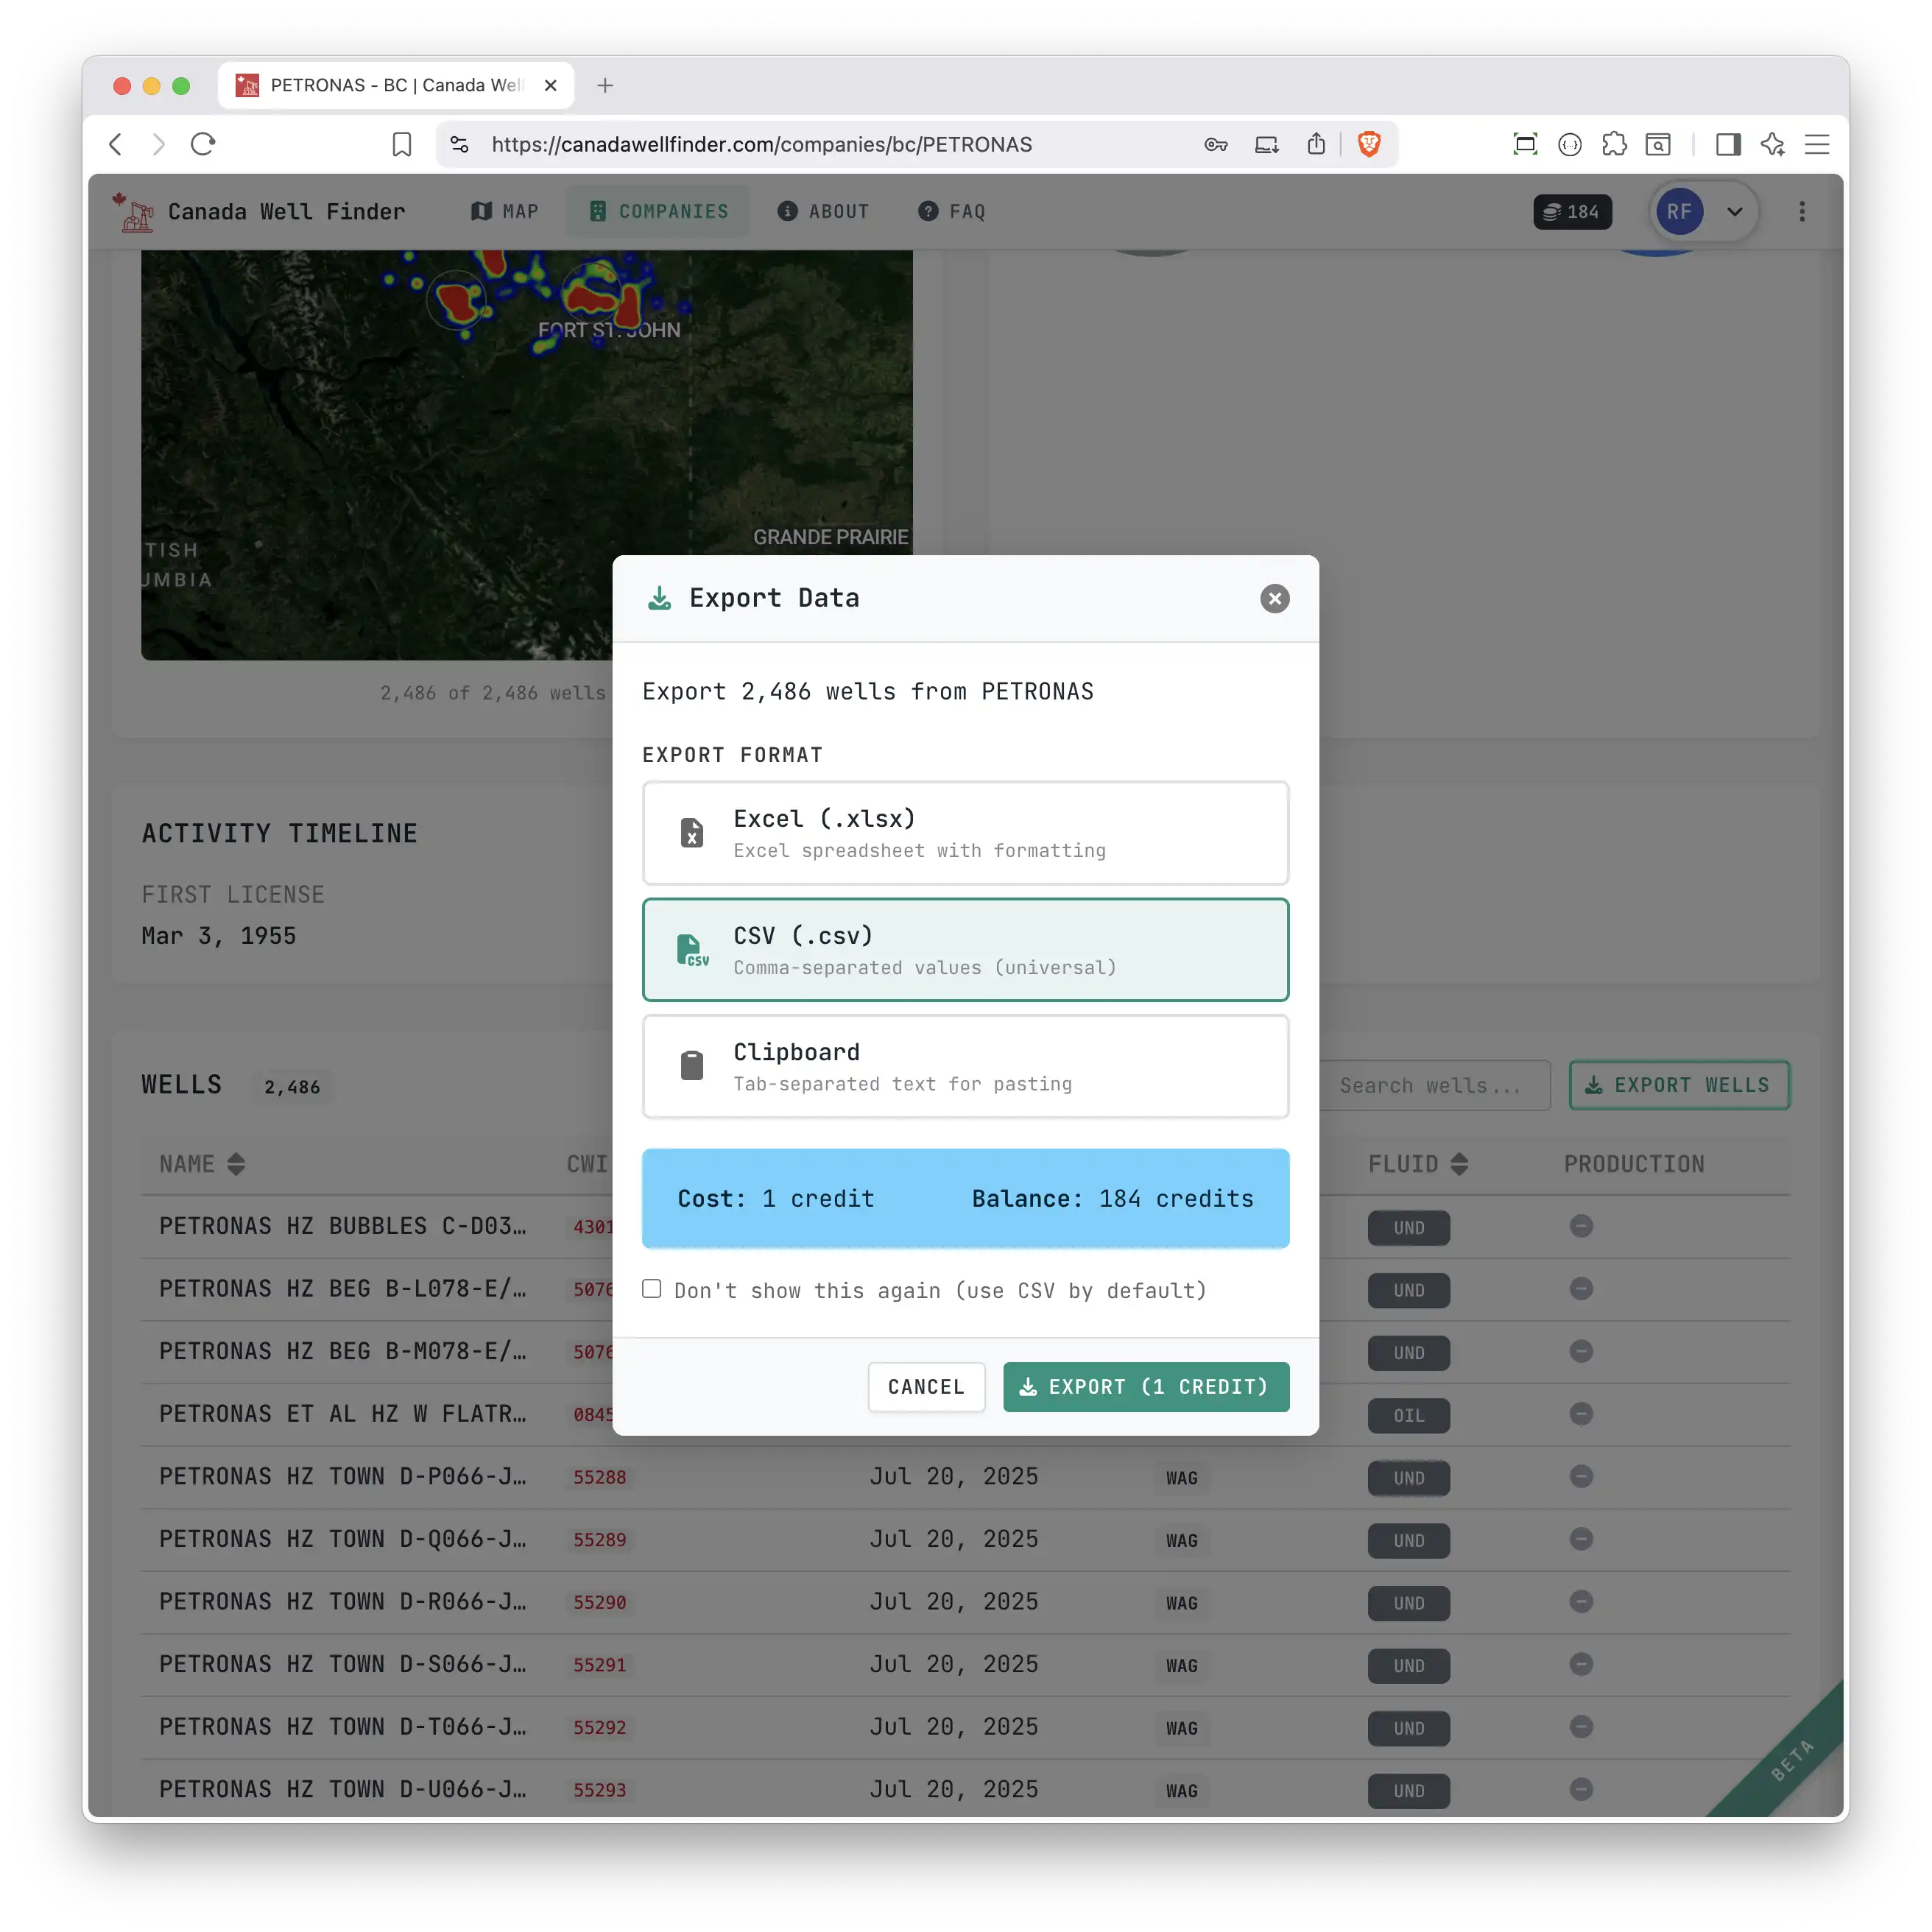Click the Export (1 Credit) button
Screen dimensions: 1932x1932
tap(1145, 1386)
